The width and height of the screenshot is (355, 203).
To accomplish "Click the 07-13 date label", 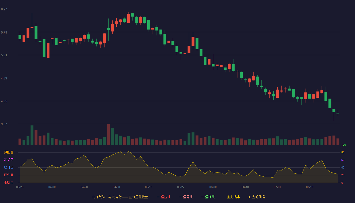I will [x=310, y=187].
